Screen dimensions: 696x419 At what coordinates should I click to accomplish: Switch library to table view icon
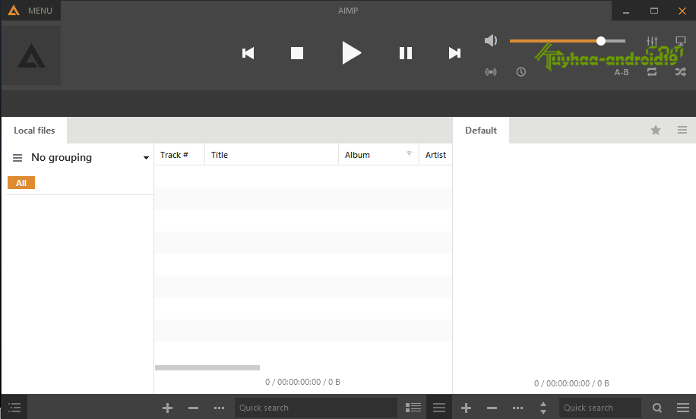tap(413, 408)
